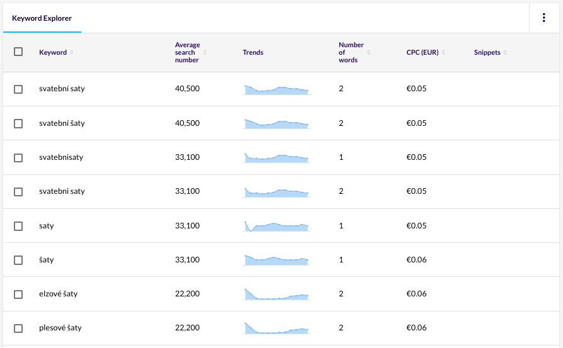563x348 pixels.
Task: Click keyword text svatební saty
Action: pos(62,89)
